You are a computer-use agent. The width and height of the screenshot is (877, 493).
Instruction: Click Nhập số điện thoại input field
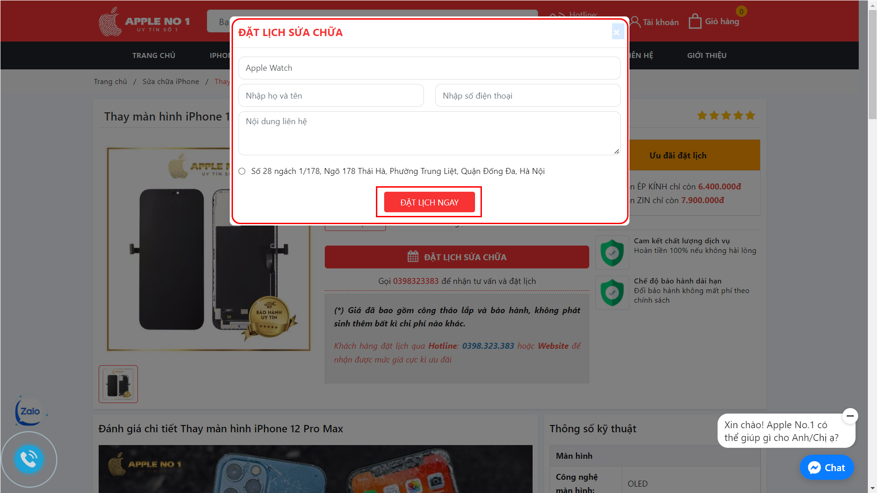tap(527, 95)
